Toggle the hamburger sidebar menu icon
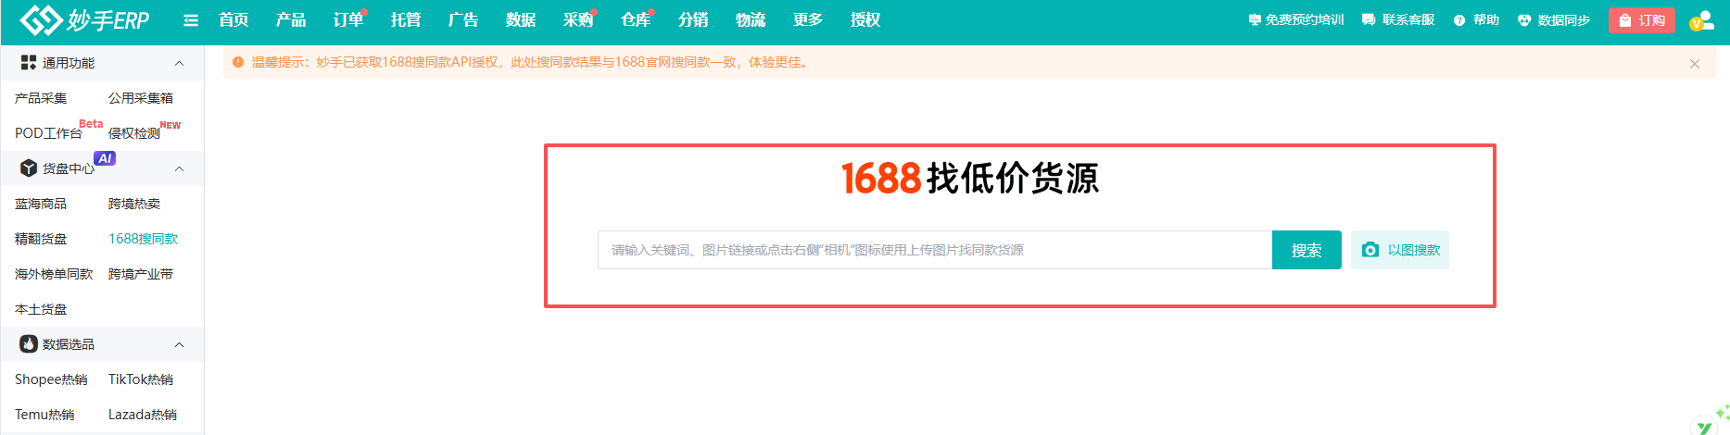 click(191, 20)
